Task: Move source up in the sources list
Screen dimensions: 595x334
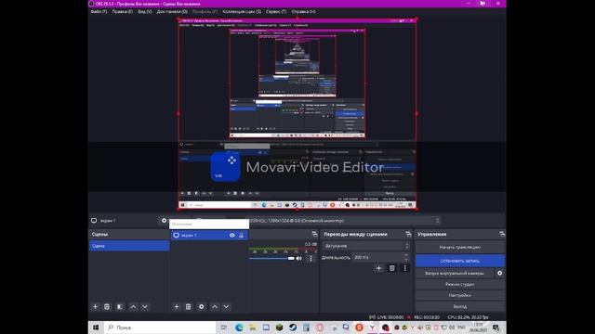Action: point(215,307)
